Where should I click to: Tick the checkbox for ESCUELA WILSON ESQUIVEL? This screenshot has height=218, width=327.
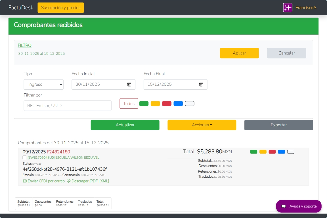[24, 158]
